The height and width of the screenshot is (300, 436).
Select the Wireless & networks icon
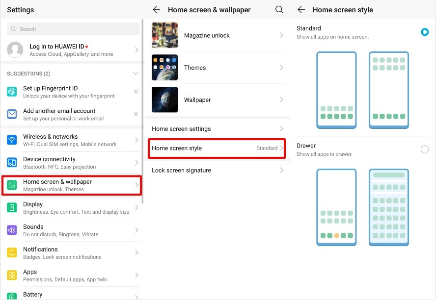point(12,139)
